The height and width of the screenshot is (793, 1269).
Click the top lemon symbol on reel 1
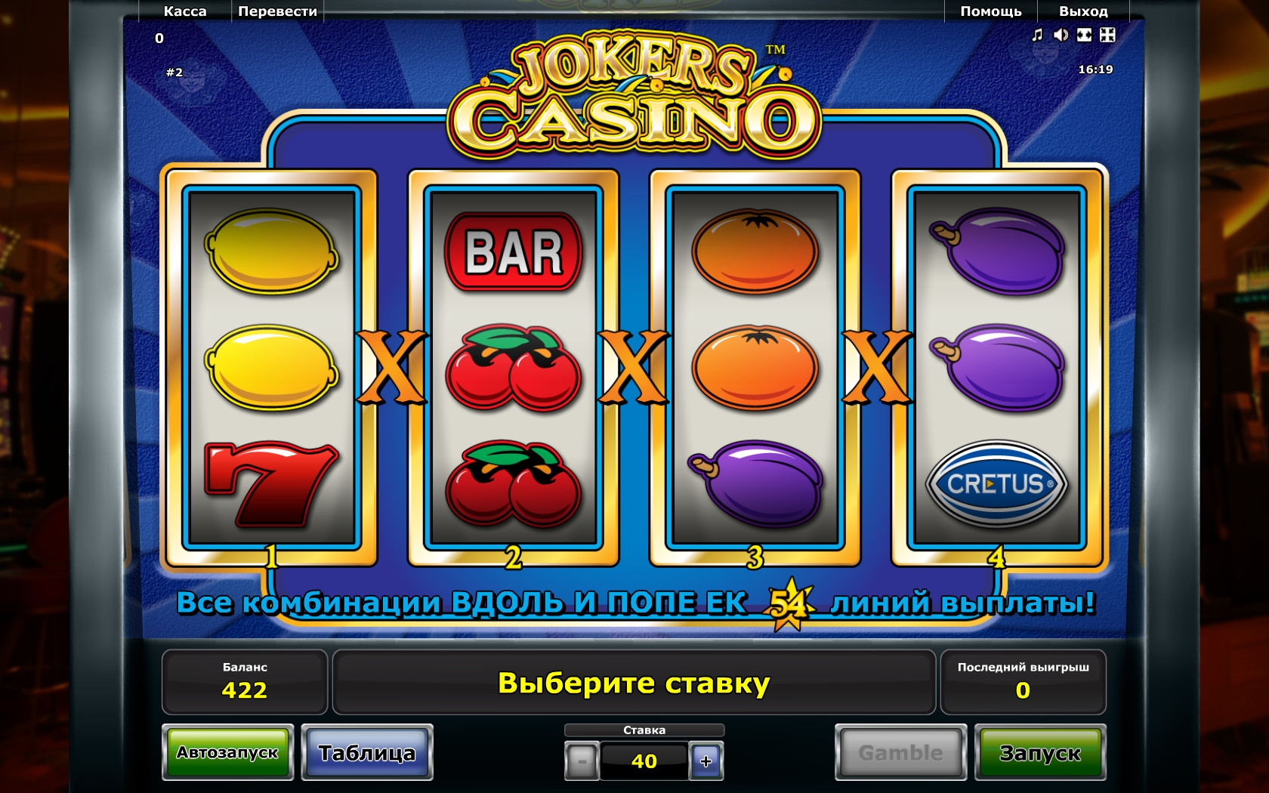(272, 251)
